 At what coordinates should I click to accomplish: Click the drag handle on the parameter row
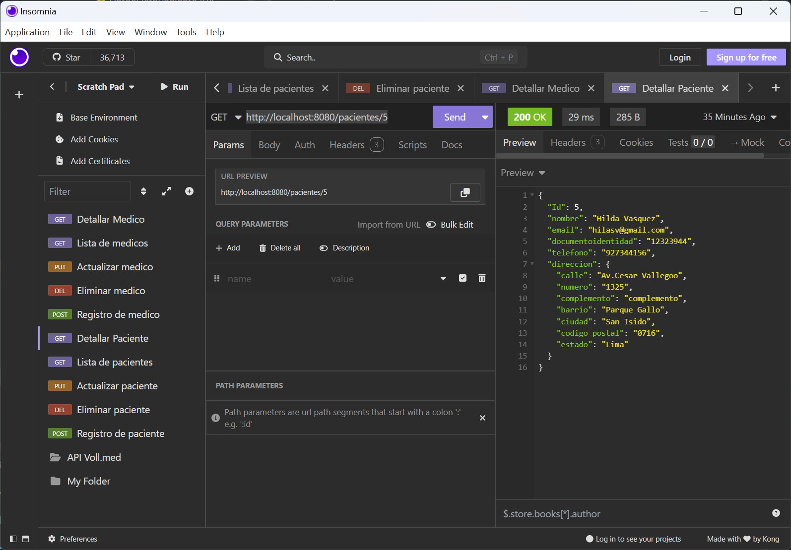[217, 278]
